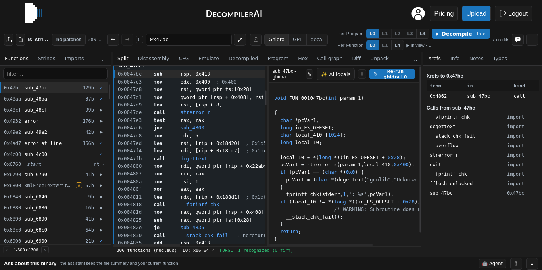Click the decompiled code horizontal scrollbar
Screen dimensions: 542x270
pyautogui.click(x=321, y=245)
